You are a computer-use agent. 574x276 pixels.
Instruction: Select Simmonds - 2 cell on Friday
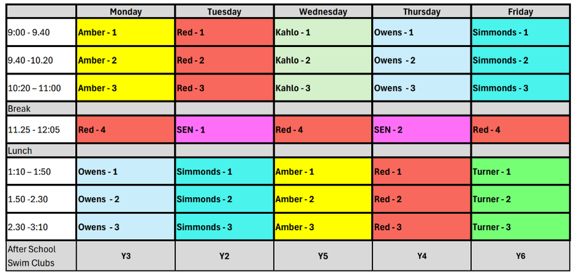520,60
